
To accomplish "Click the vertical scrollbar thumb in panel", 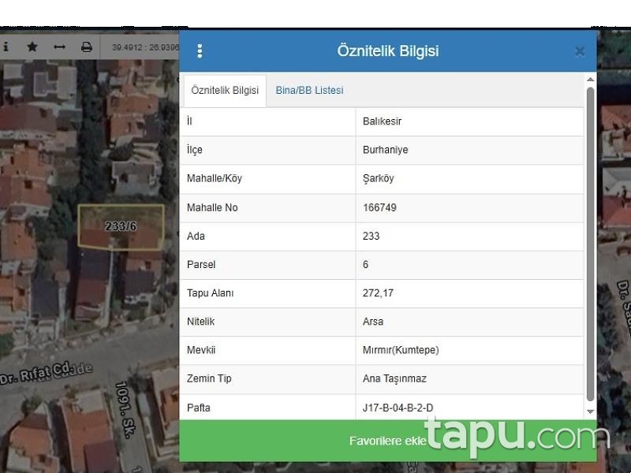I will point(590,244).
